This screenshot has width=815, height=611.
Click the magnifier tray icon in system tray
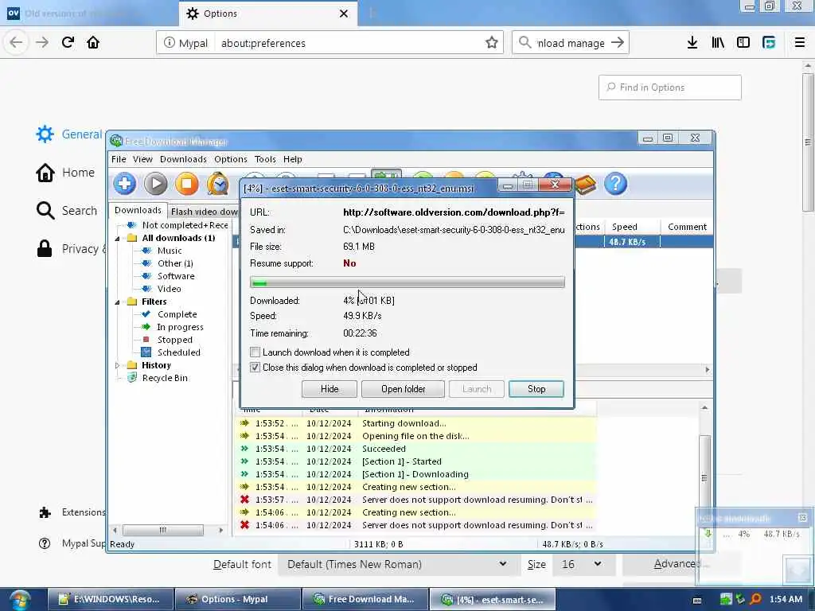(x=756, y=599)
